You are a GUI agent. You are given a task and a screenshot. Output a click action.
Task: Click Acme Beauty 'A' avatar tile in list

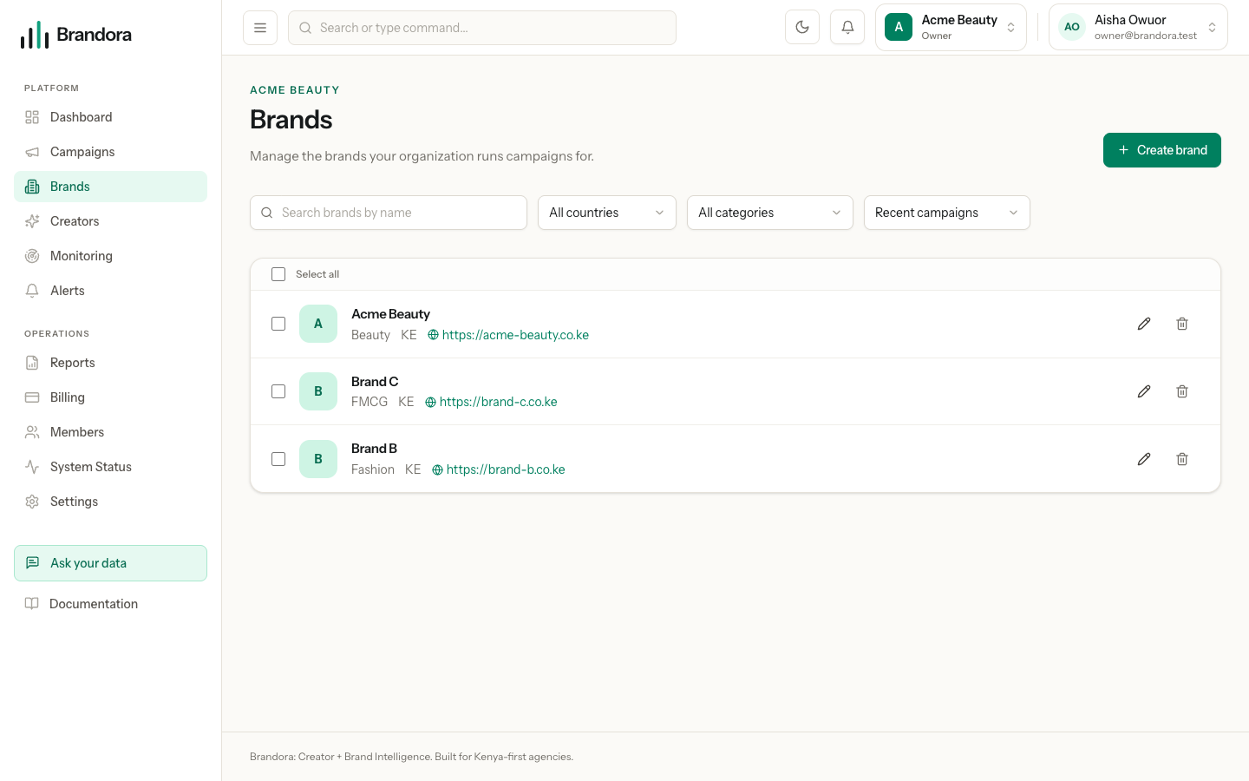click(318, 324)
